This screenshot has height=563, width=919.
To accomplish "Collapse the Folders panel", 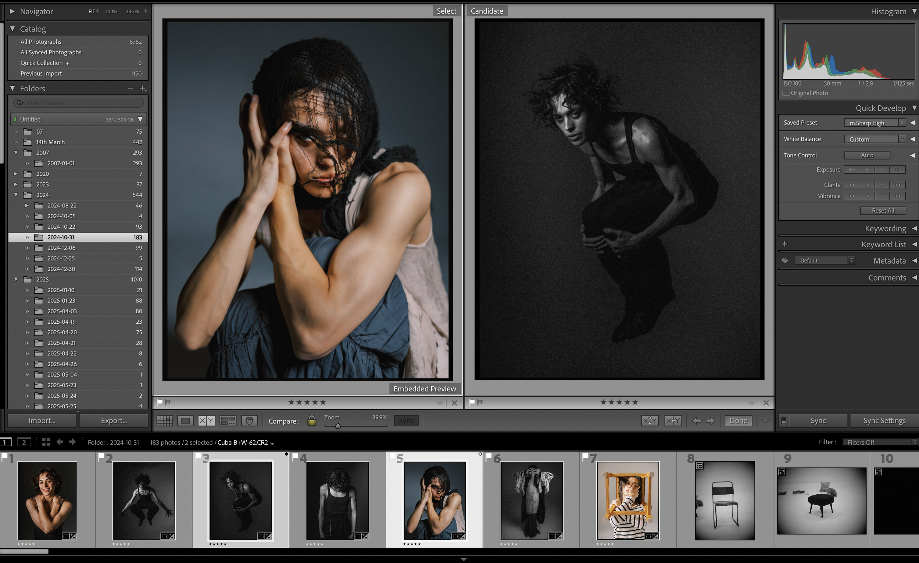I will coord(12,88).
